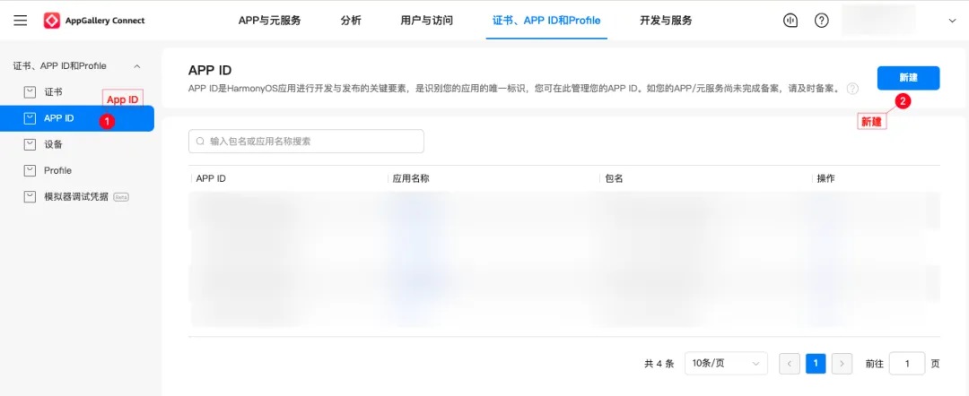This screenshot has height=396, width=969.
Task: Go to the next page arrow
Action: click(842, 364)
